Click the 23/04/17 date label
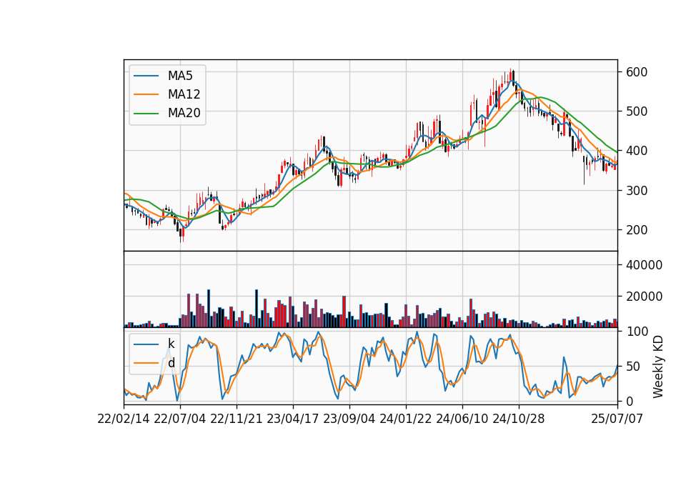 pos(293,419)
